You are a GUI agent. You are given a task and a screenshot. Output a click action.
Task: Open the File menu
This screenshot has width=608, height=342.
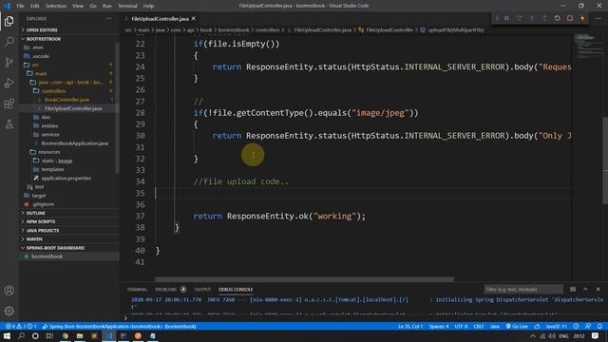(20, 6)
